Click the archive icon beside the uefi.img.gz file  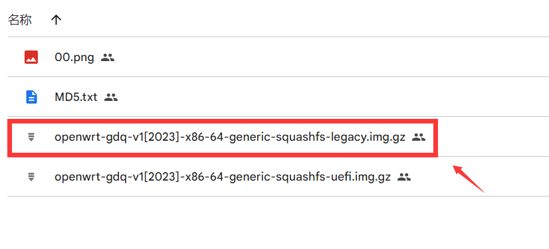coord(31,177)
